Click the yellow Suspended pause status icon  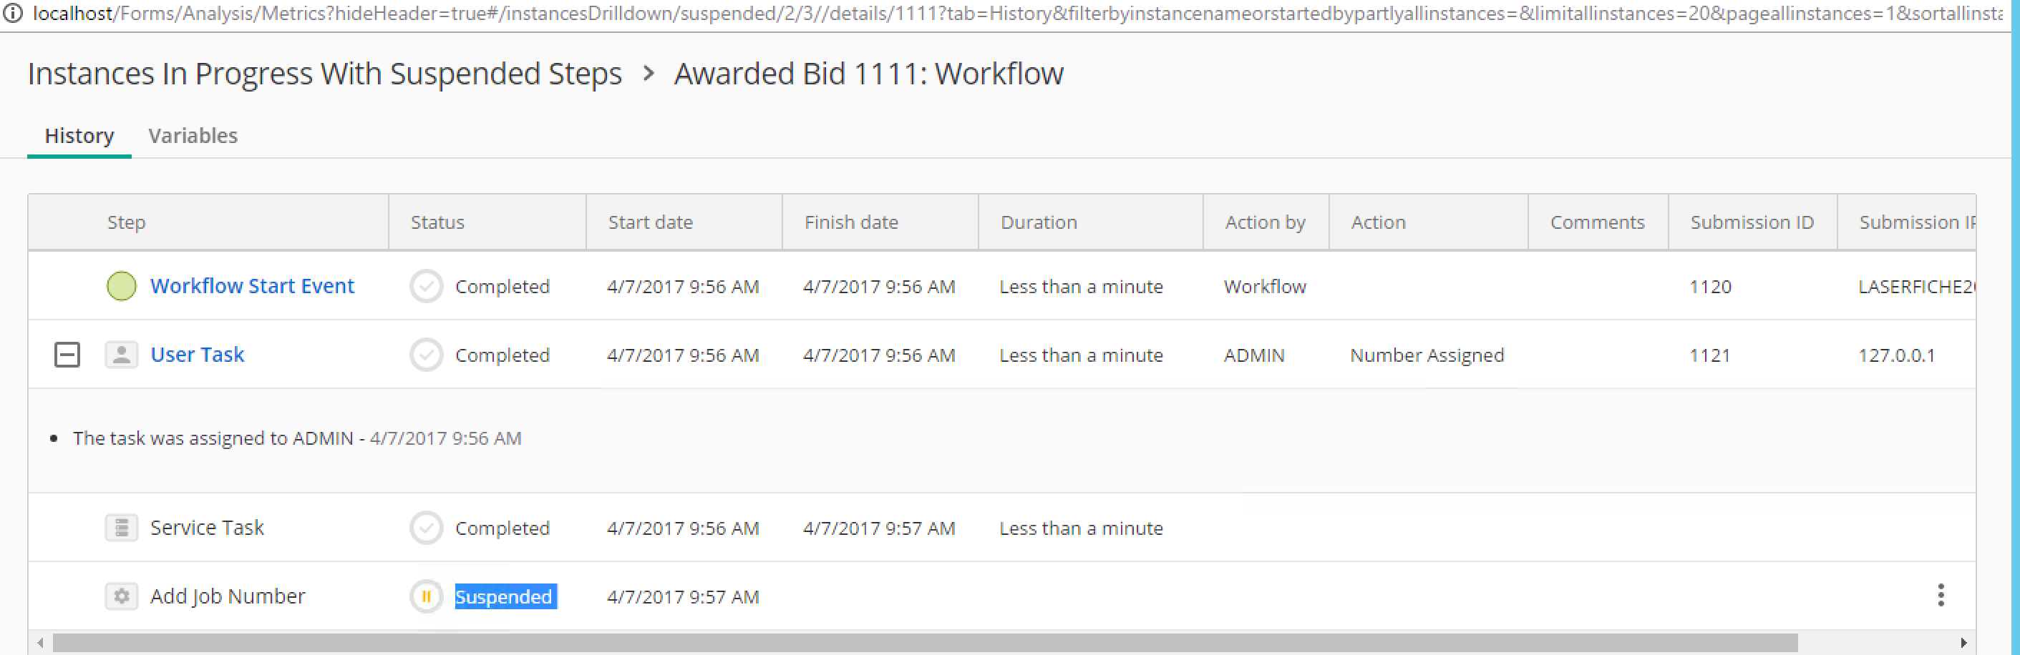coord(427,597)
